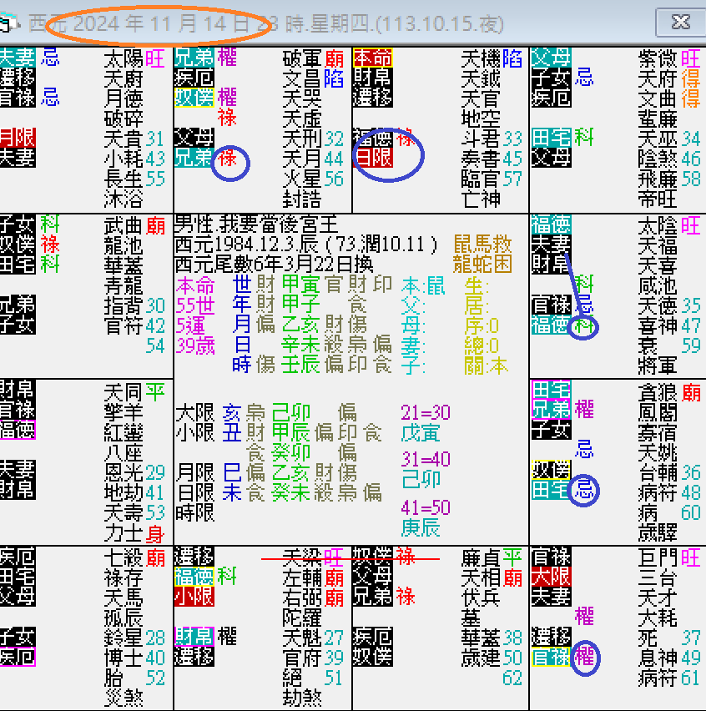
Task: Click the circled purple 權 in the 官祿 palace
Action: coord(586,658)
